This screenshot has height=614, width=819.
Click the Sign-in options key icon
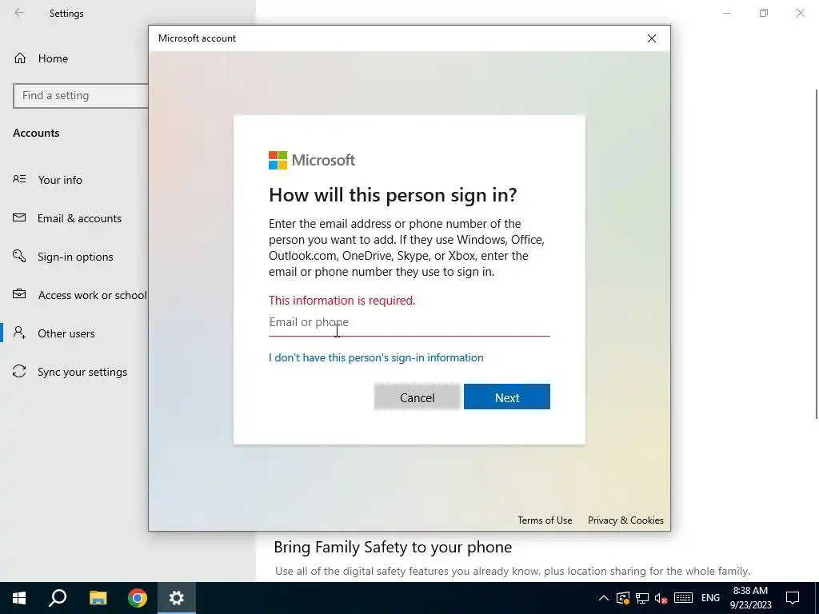coord(19,256)
